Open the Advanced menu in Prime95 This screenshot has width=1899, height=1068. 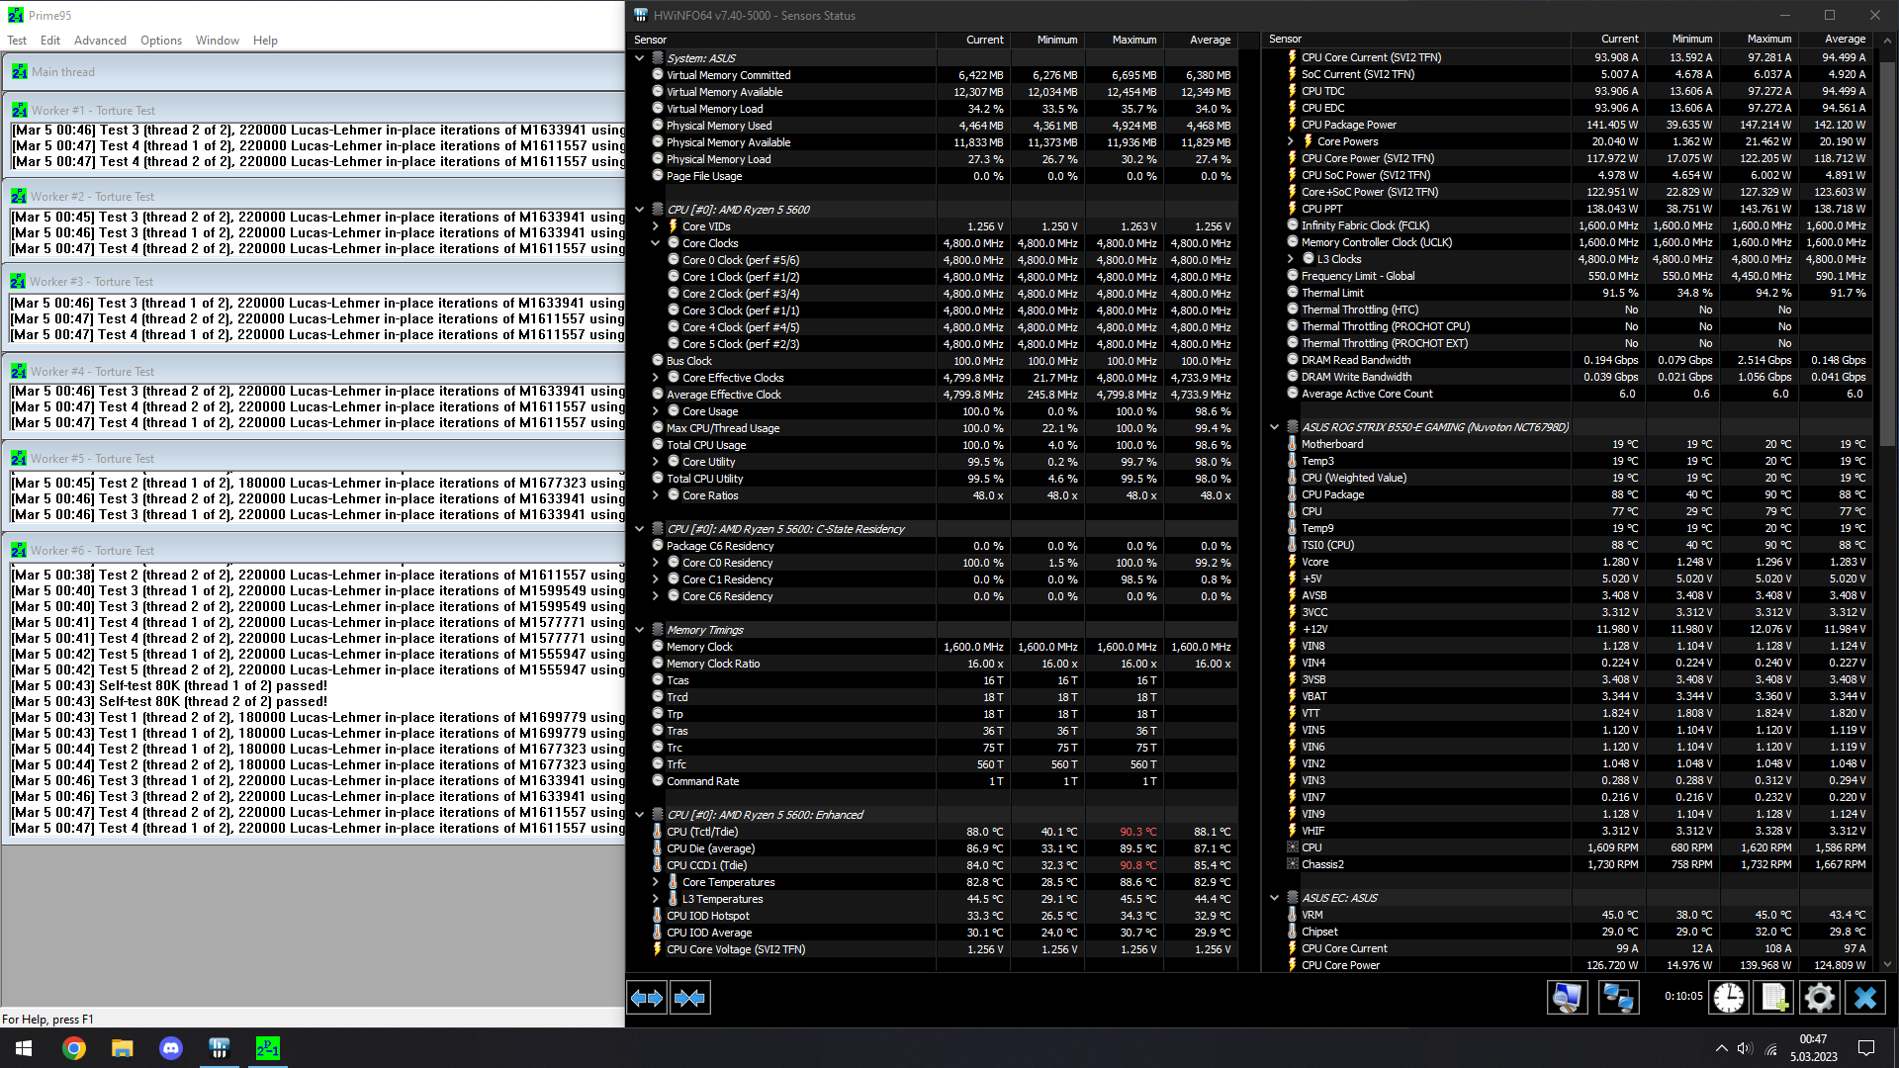[x=102, y=41]
